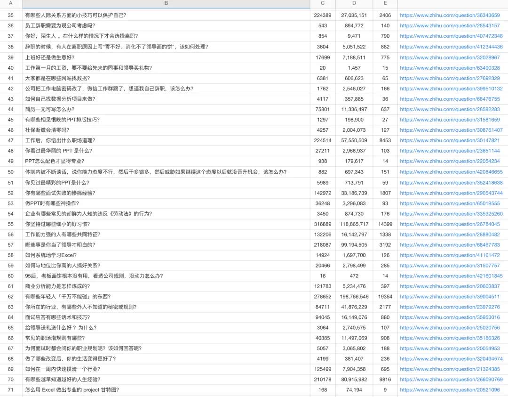
Task: Select row number 35
Action: (x=11, y=15)
